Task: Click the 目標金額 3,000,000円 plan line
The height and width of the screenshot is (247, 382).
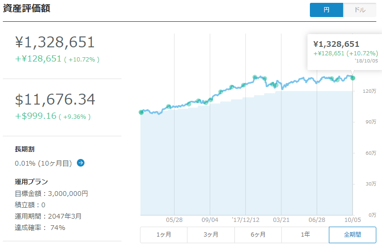Action: (x=51, y=194)
